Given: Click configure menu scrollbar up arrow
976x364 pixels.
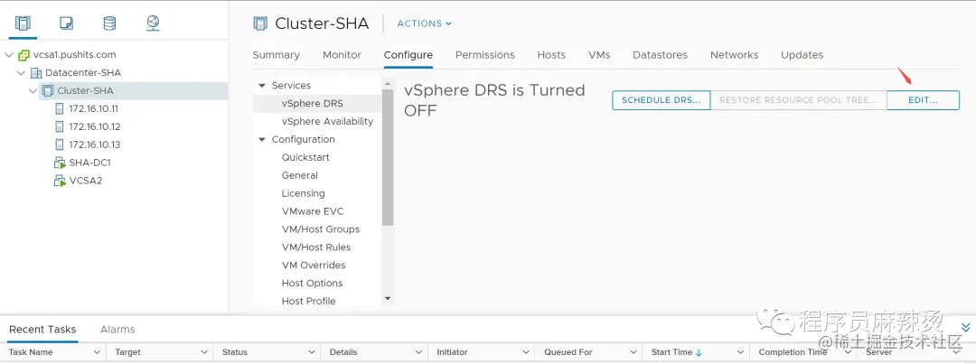Looking at the screenshot, I should coord(388,83).
